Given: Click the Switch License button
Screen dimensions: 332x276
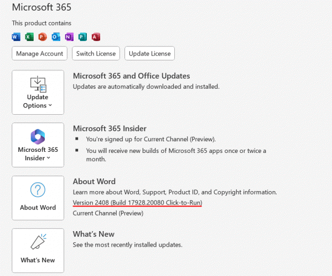Looking at the screenshot, I should [96, 53].
